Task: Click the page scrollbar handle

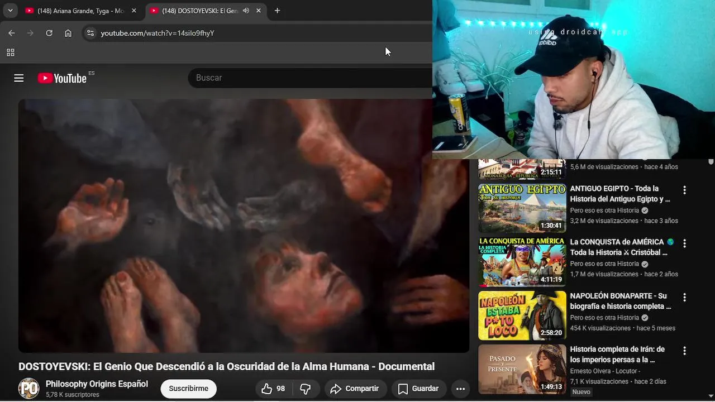Action: coord(711,162)
